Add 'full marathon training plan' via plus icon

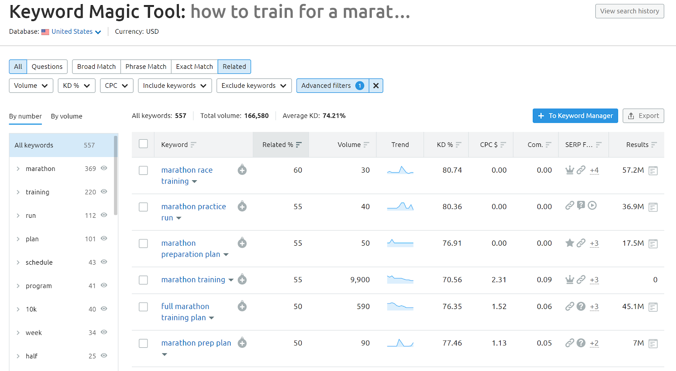pyautogui.click(x=242, y=306)
